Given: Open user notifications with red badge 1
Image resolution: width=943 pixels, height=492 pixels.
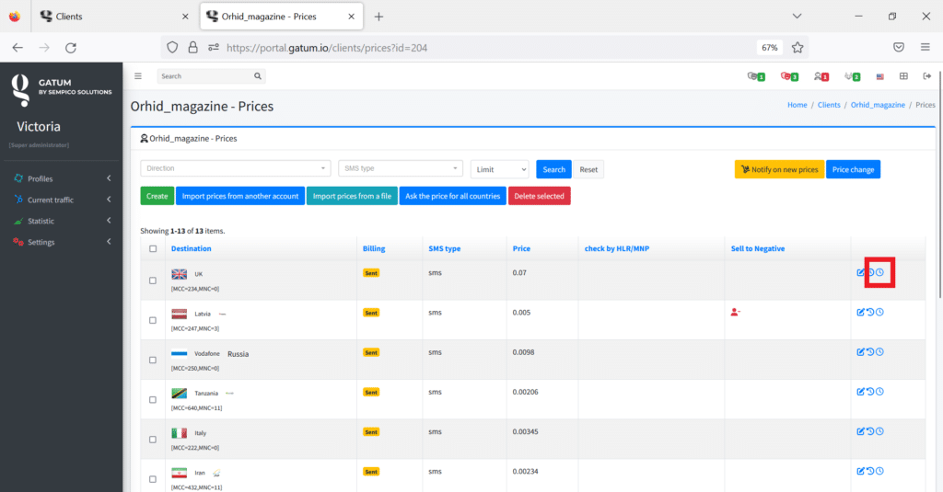Looking at the screenshot, I should coord(821,76).
